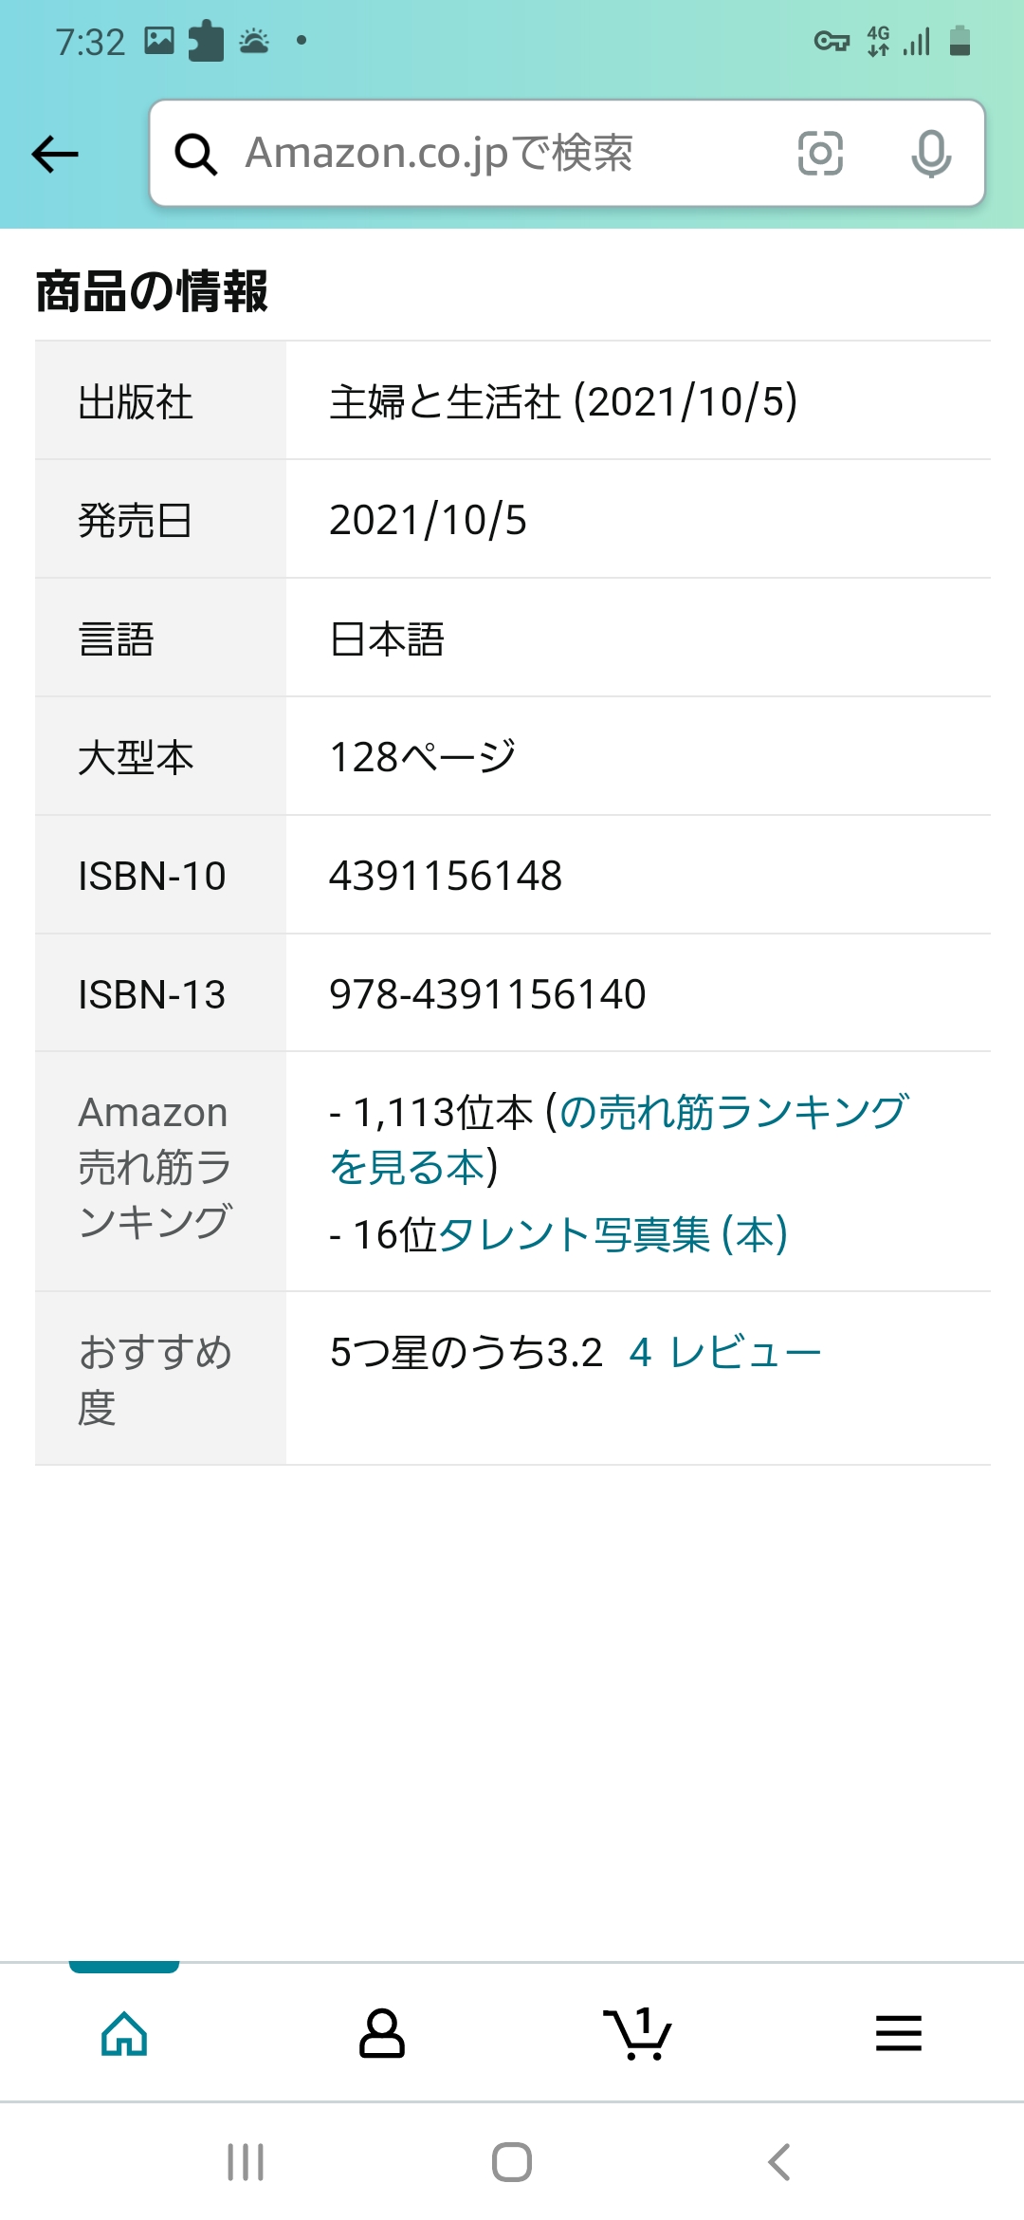Tap Android system back chevron
The image size is (1024, 2220).
click(x=778, y=2162)
